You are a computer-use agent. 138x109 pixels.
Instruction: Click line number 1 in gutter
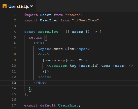(x=15, y=15)
